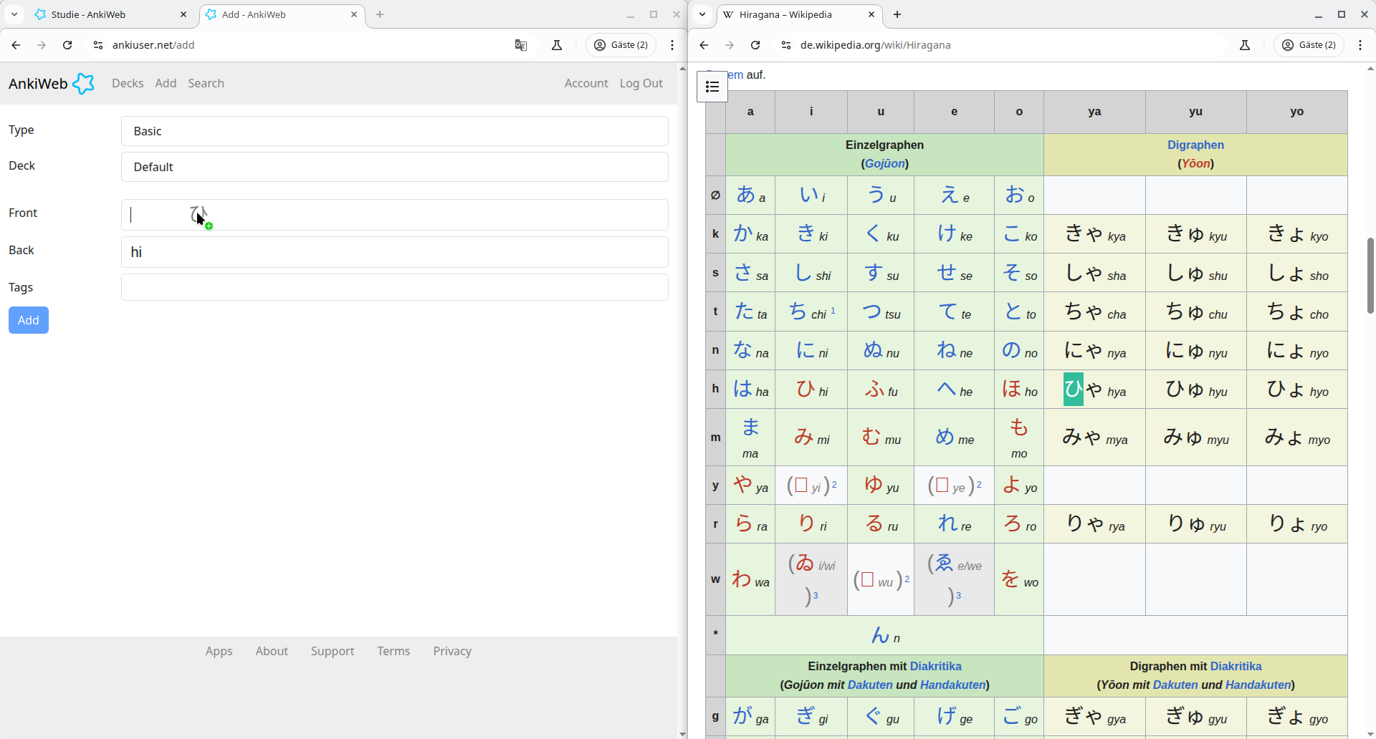Image resolution: width=1376 pixels, height=739 pixels.
Task: Click the あ a hiragana link
Action: 746,194
